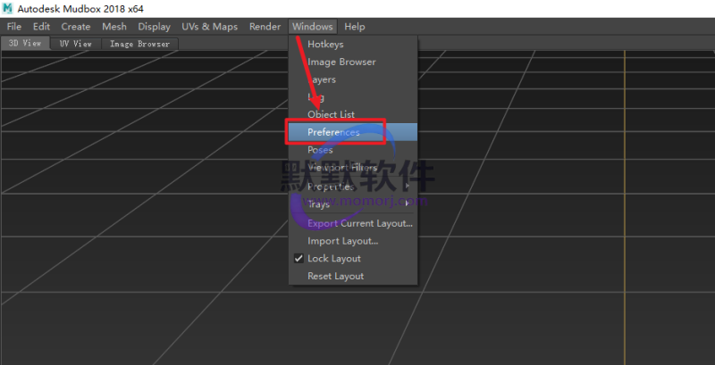Viewport: 715px width, 365px height.
Task: Open Preferences from the Windows menu
Action: (x=333, y=133)
